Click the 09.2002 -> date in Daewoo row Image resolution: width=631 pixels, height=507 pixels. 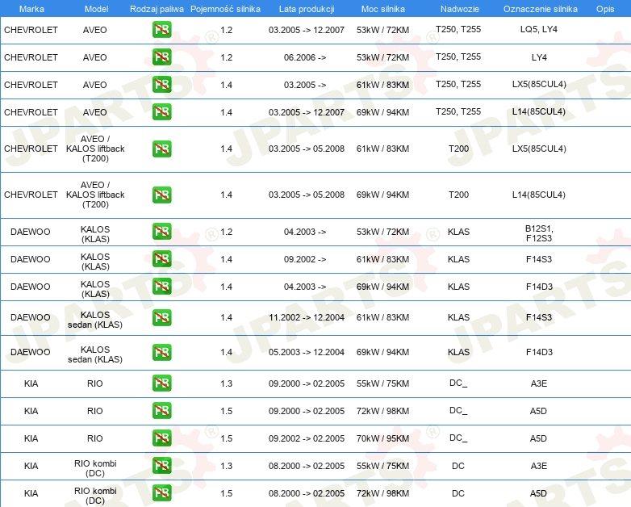click(x=305, y=259)
